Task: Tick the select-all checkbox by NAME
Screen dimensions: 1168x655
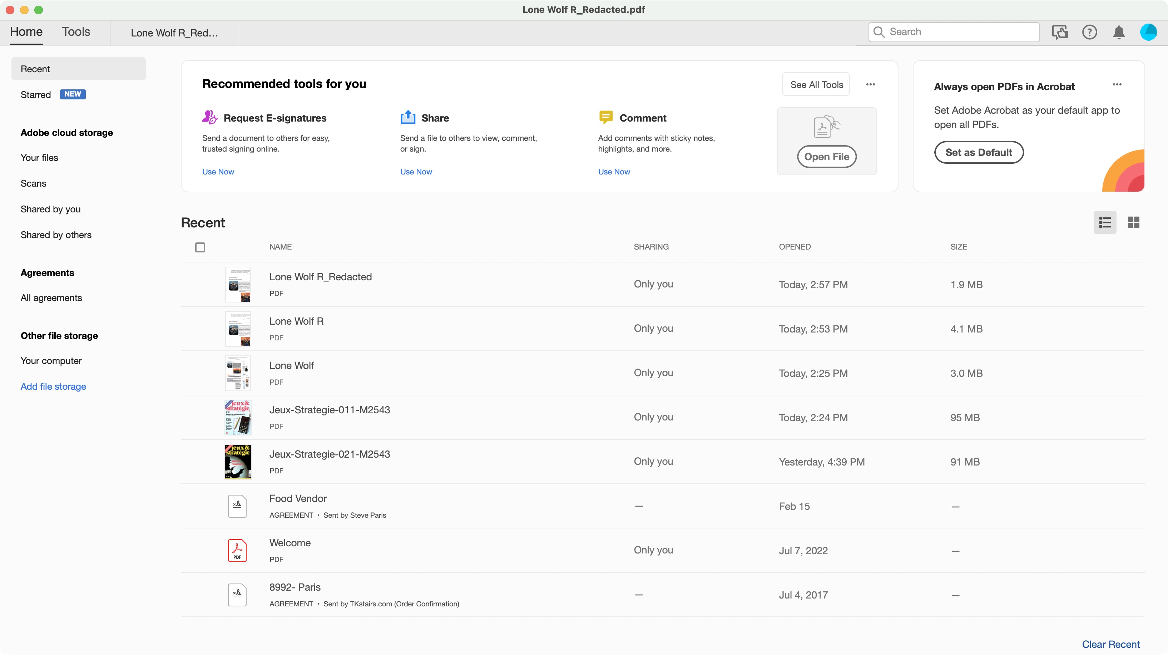Action: [x=200, y=247]
